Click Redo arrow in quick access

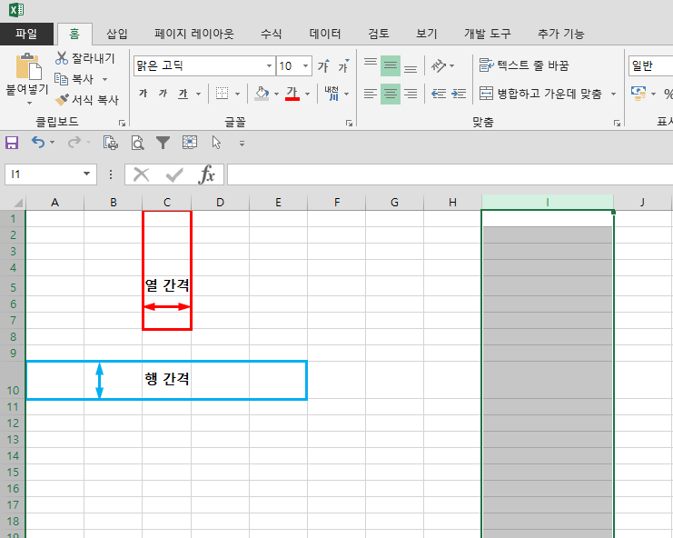74,142
